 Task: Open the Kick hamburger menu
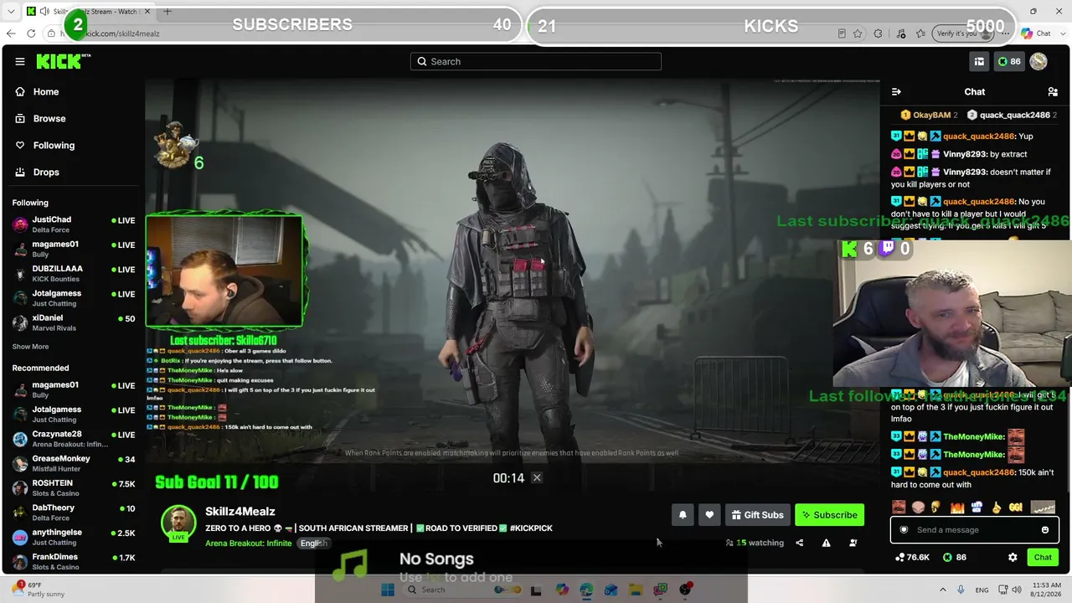click(x=19, y=61)
